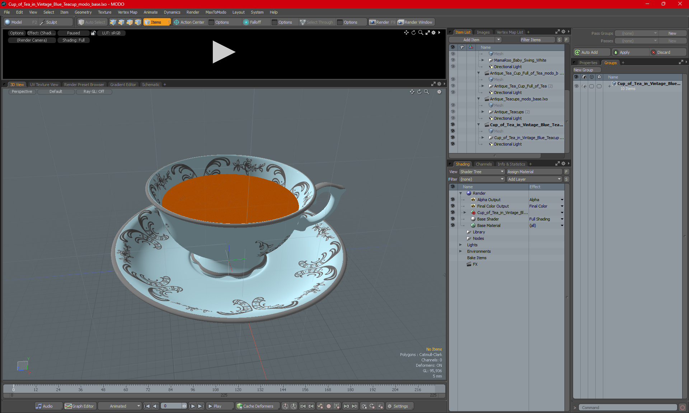The height and width of the screenshot is (413, 689).
Task: Toggle visibility of Antique_Teacups item
Action: tap(453, 112)
